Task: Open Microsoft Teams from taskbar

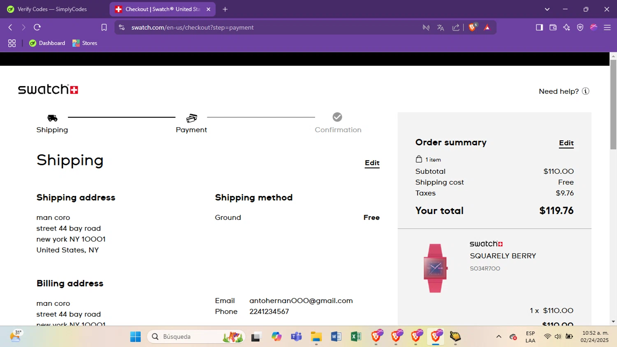Action: click(x=296, y=337)
